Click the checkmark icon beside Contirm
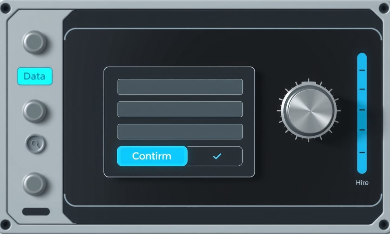The image size is (390, 234). pos(217,156)
